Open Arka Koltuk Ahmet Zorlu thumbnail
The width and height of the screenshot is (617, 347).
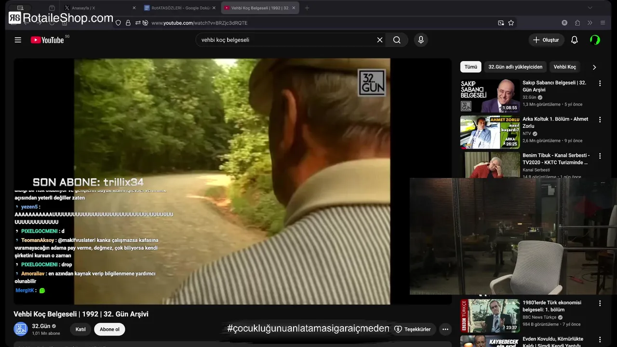click(x=490, y=132)
